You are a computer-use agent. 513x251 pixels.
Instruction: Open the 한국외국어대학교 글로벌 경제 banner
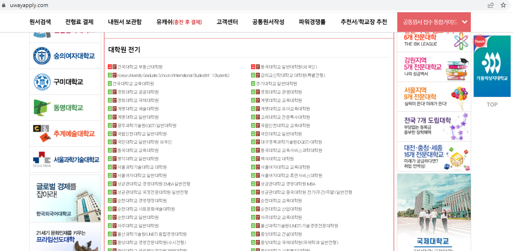coord(65,198)
